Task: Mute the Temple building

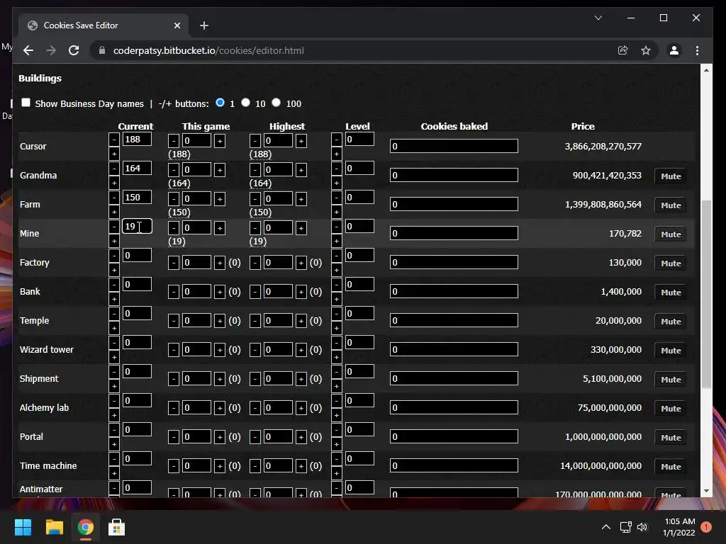Action: pyautogui.click(x=671, y=322)
